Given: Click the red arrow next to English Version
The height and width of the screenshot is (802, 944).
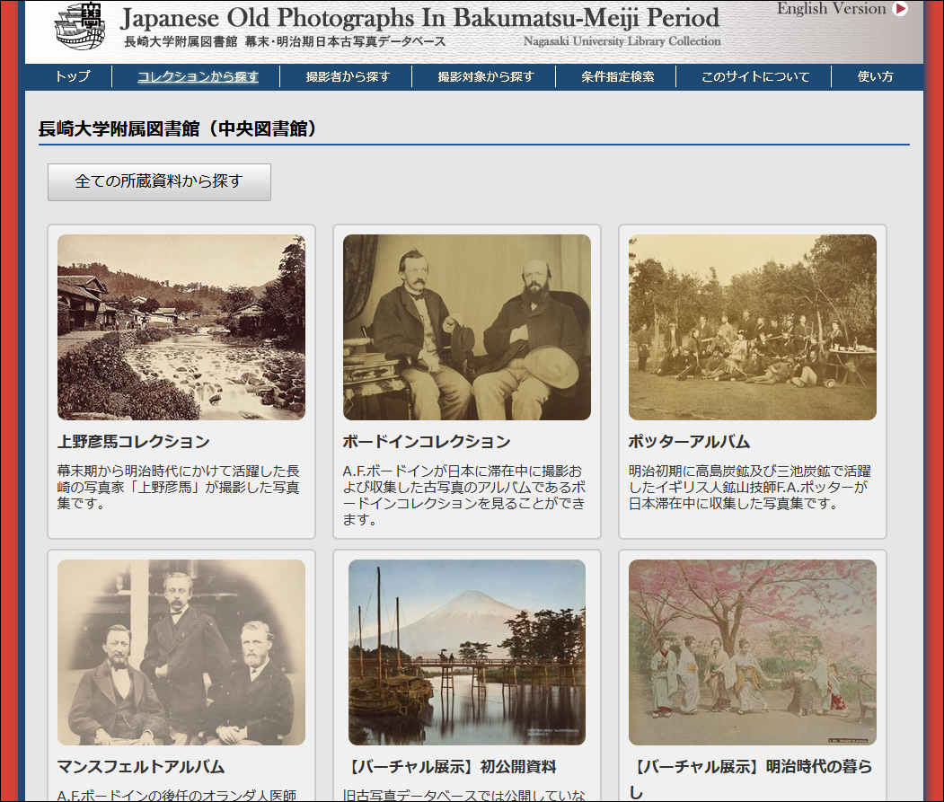Looking at the screenshot, I should (x=900, y=8).
